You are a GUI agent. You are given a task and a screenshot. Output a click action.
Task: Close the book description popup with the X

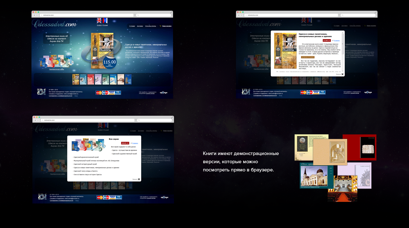click(x=343, y=74)
